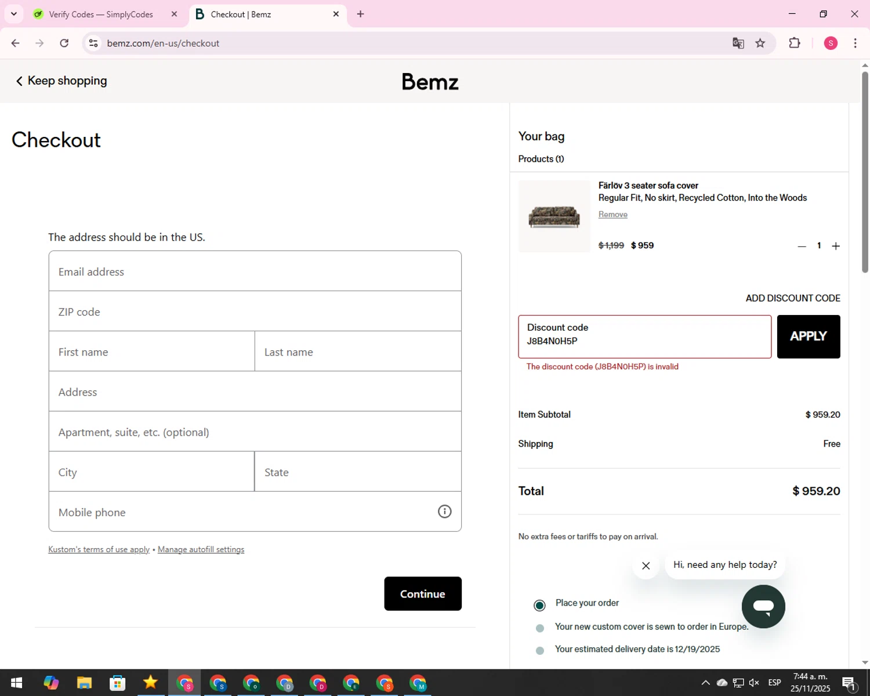Open Google Translate icon in address bar
The height and width of the screenshot is (696, 870).
pos(738,43)
